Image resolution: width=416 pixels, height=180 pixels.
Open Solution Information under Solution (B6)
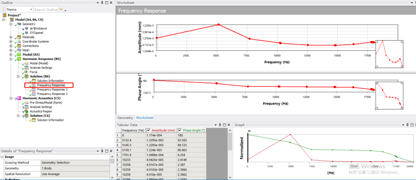point(50,81)
